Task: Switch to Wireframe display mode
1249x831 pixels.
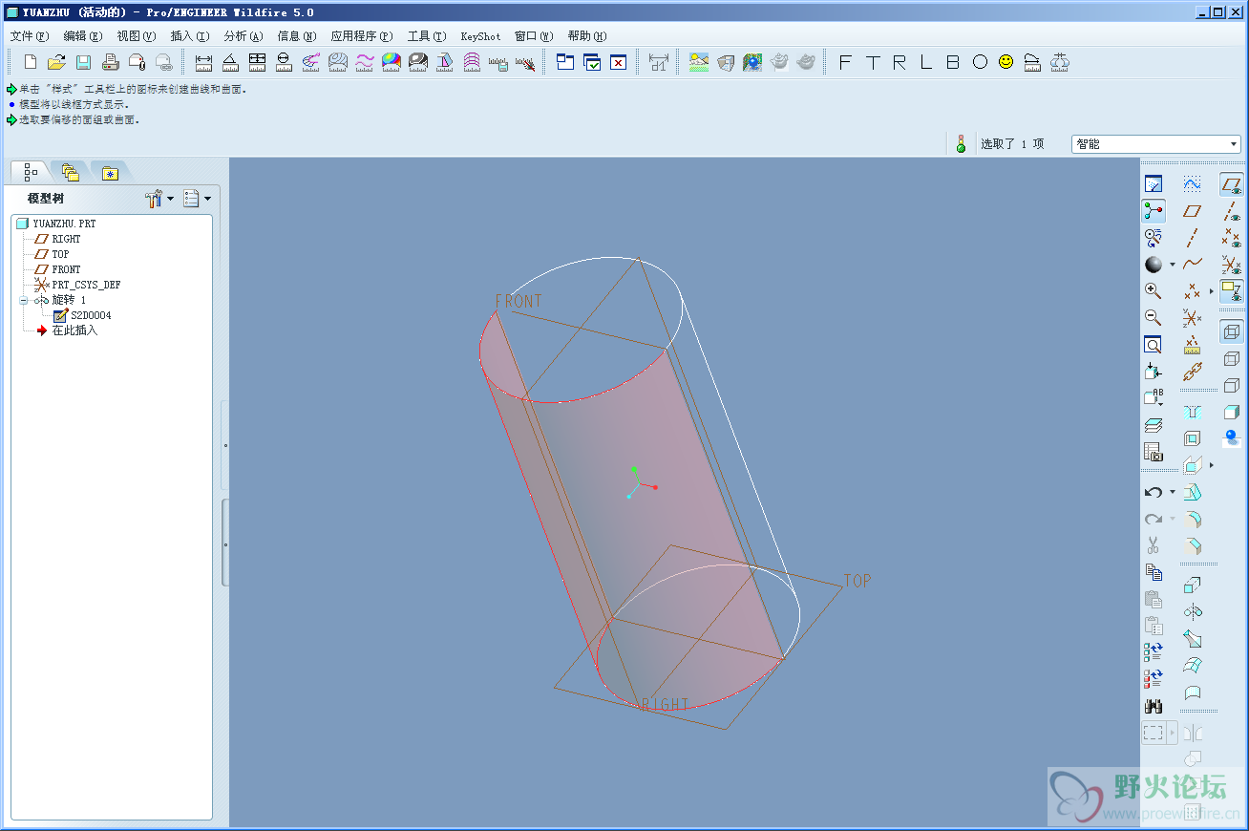Action: click(1232, 331)
